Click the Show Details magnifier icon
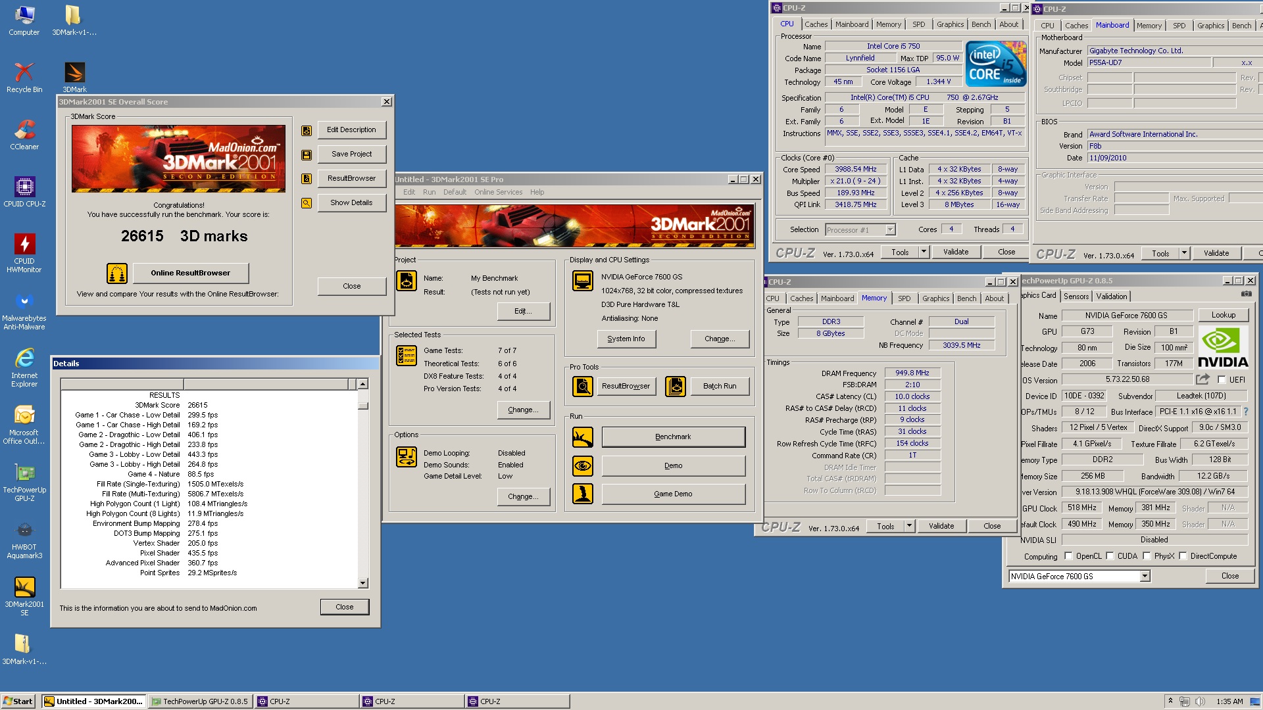The image size is (1263, 710). (307, 203)
